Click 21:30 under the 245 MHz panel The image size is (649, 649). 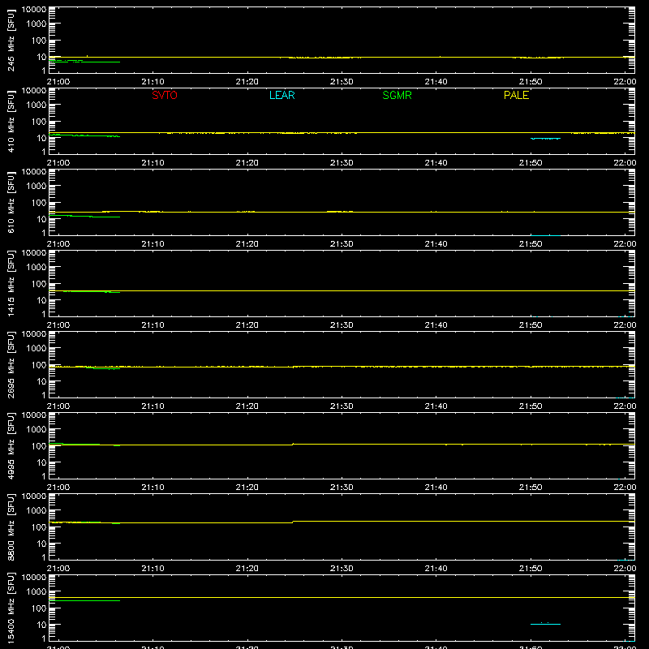[x=342, y=82]
